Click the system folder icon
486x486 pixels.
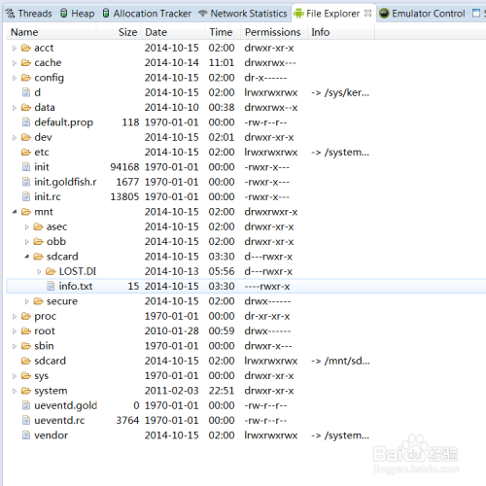tap(26, 391)
